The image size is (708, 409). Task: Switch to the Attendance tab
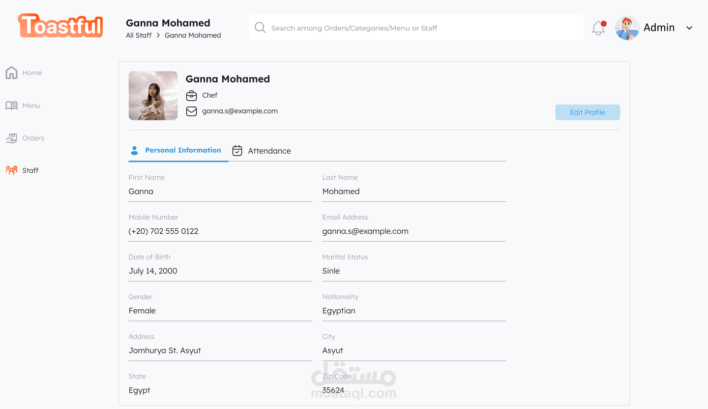[269, 151]
